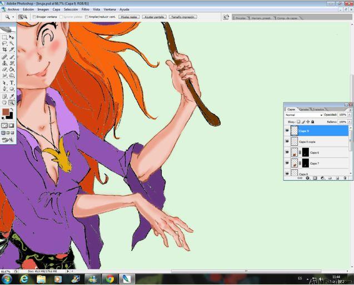Click the Zoom Out icon in options bar

coord(26,17)
